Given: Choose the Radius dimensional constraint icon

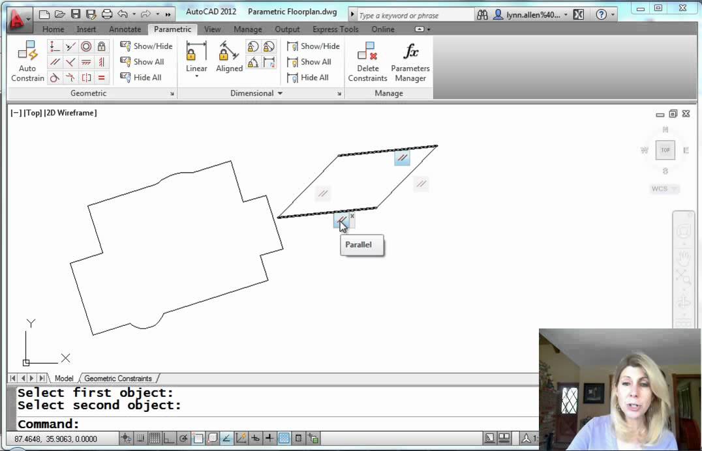Looking at the screenshot, I should [253, 46].
